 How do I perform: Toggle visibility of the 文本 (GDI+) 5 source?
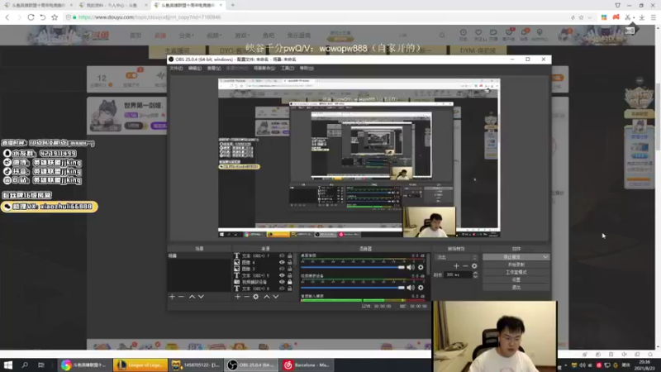click(x=282, y=275)
